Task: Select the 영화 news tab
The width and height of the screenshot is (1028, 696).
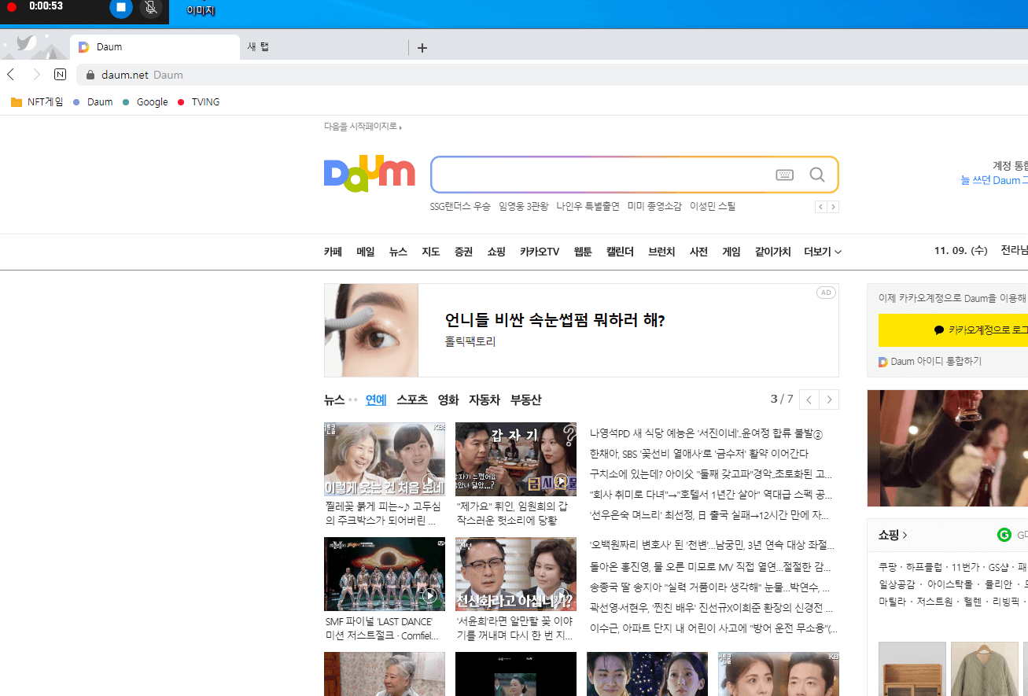Action: (448, 400)
